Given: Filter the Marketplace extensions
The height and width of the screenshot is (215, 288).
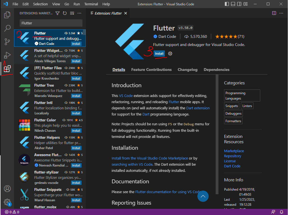Looking at the screenshot, I should coord(57,13).
